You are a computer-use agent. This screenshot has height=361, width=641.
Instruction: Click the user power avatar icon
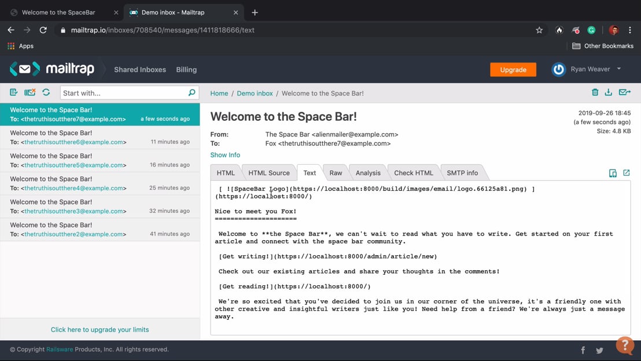pos(558,69)
